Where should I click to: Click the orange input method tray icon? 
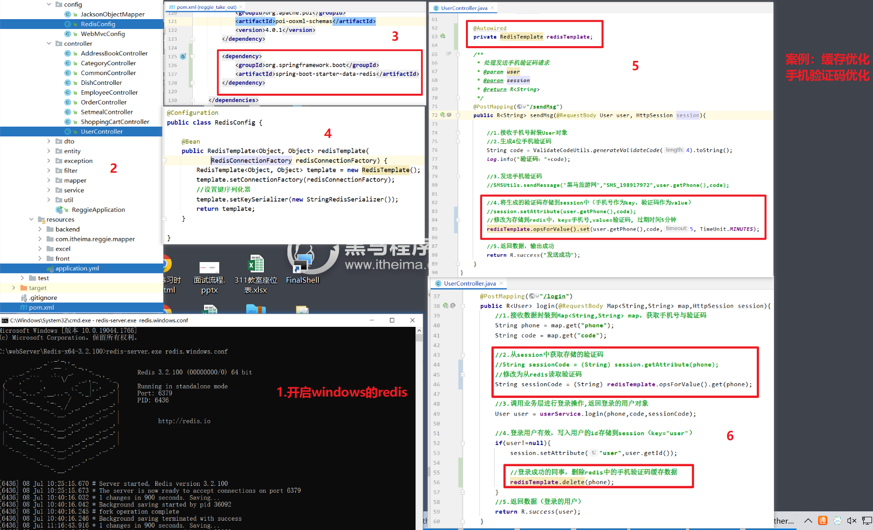(x=822, y=521)
